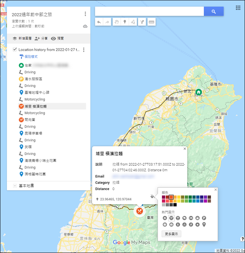Choose the camera icon

[171, 225]
